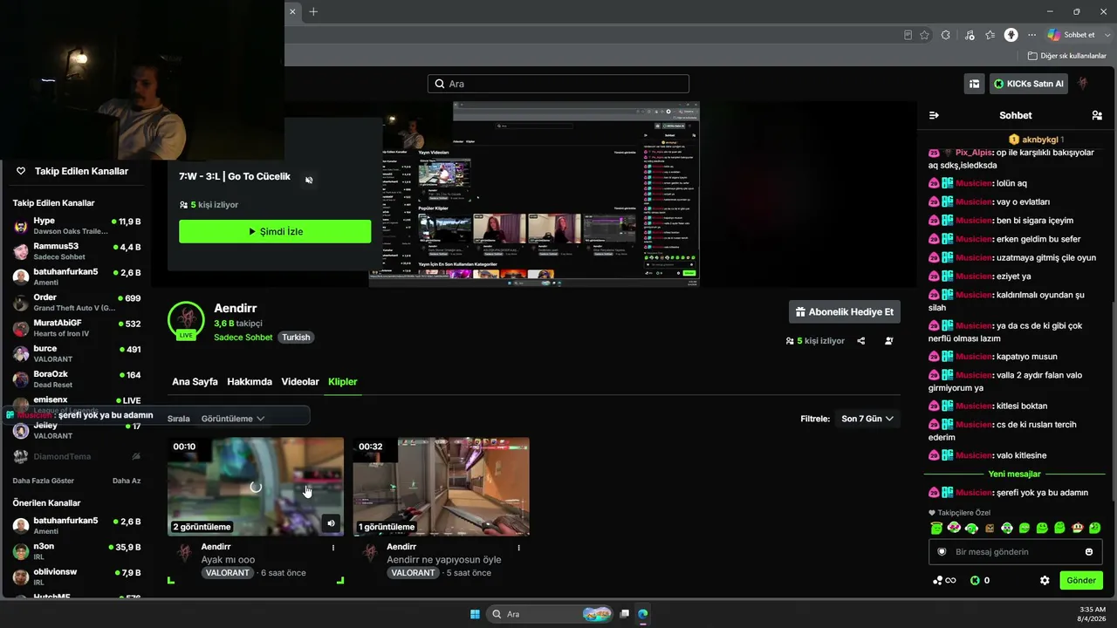Open the 'Sadece Sohbet' category link
Viewport: 1117px width, 628px height.
click(x=243, y=338)
